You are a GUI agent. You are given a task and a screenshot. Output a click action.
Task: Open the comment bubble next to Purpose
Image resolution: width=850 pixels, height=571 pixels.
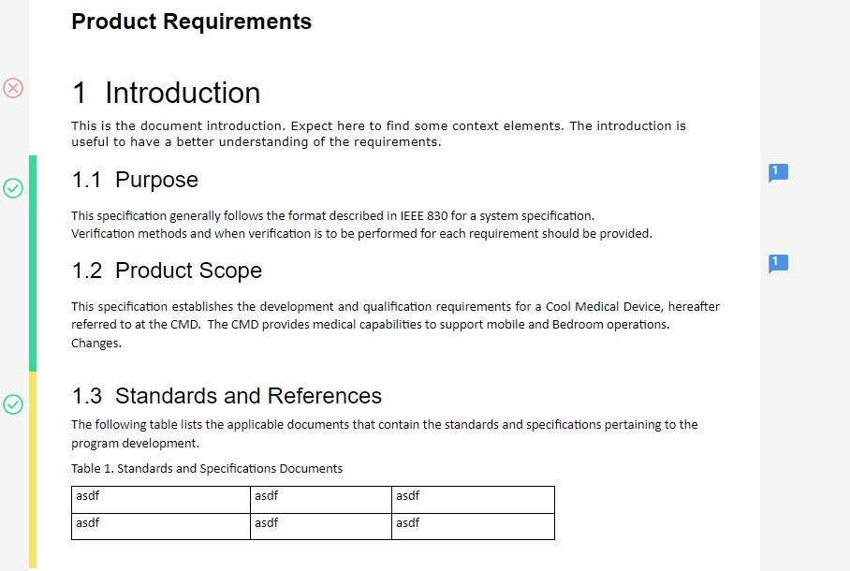pos(778,172)
